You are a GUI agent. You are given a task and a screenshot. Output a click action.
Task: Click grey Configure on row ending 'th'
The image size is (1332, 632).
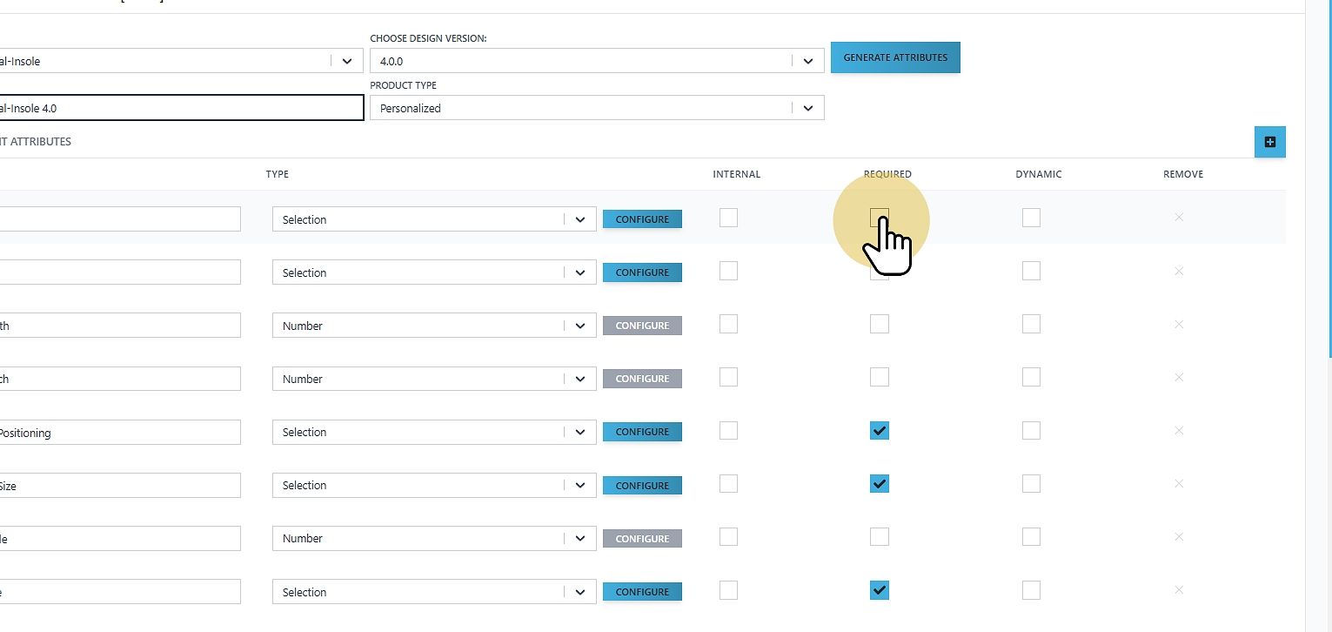pyautogui.click(x=642, y=326)
